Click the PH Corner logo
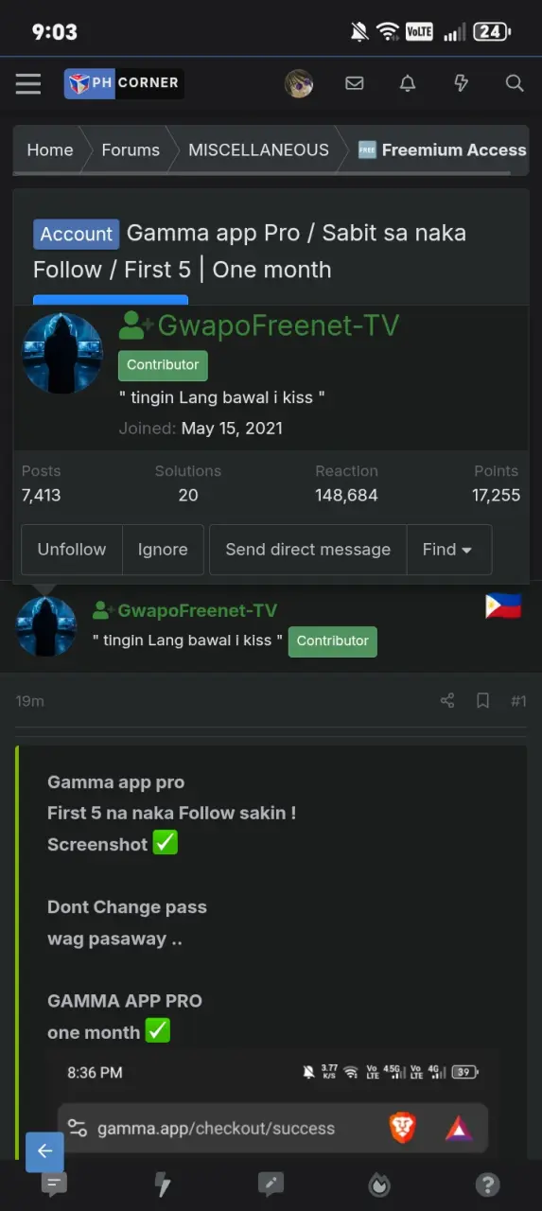Image resolution: width=542 pixels, height=1211 pixels. pos(124,83)
